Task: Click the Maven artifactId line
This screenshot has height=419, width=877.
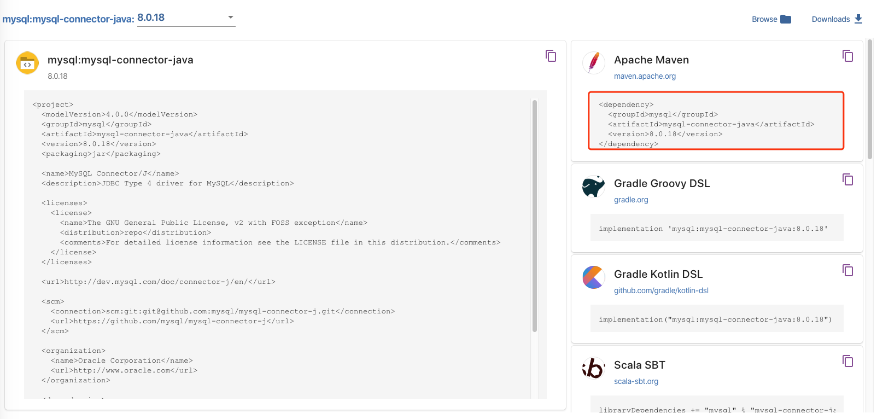Action: coord(711,124)
